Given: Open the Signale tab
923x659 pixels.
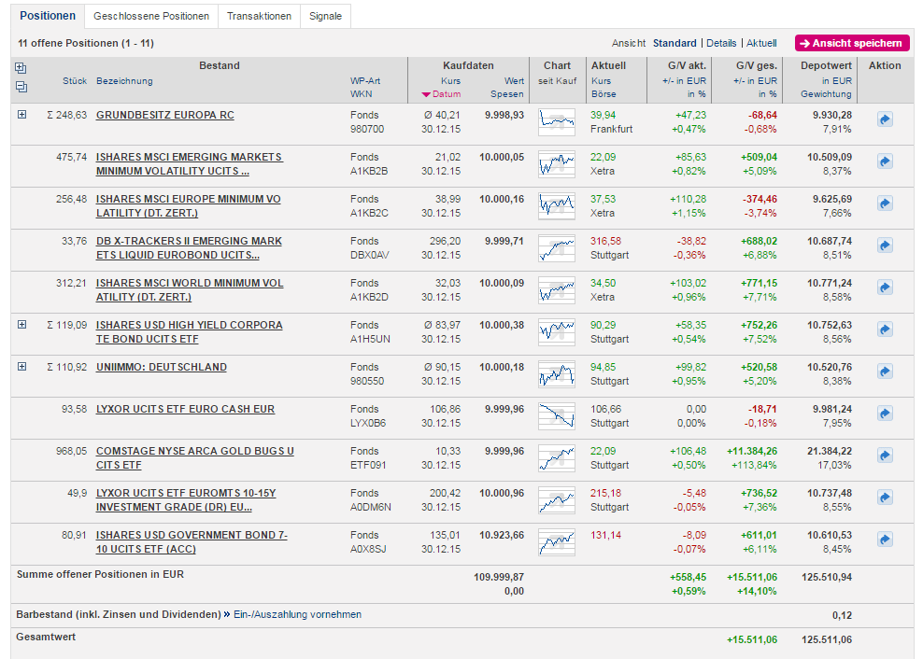Looking at the screenshot, I should (326, 16).
